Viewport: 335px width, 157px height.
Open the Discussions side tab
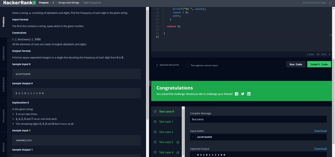(x=4, y=116)
